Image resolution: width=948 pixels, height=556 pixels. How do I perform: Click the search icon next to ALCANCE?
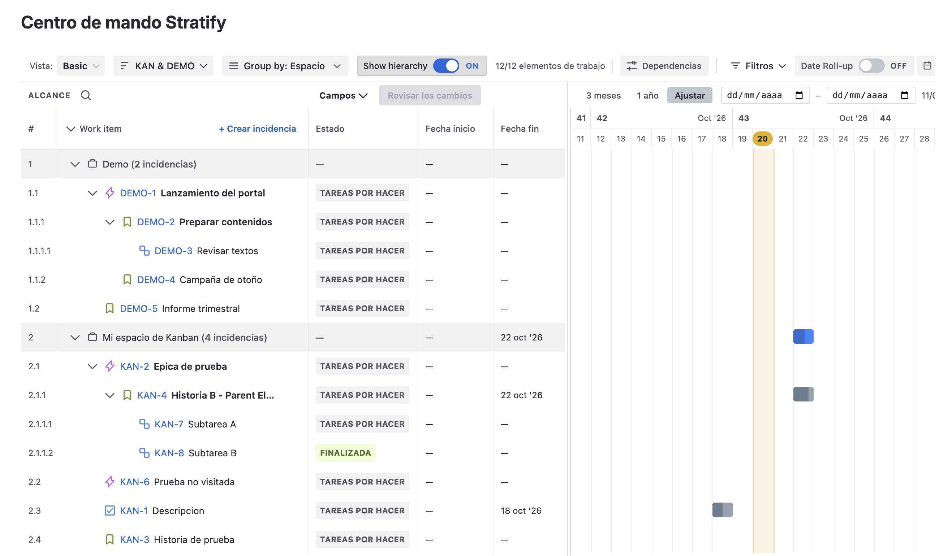click(x=86, y=95)
